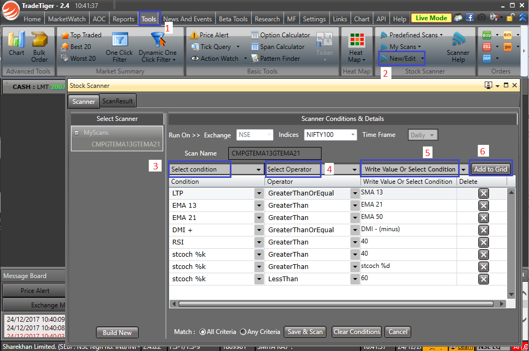
Task: Click the Scan Name input field
Action: (275, 153)
